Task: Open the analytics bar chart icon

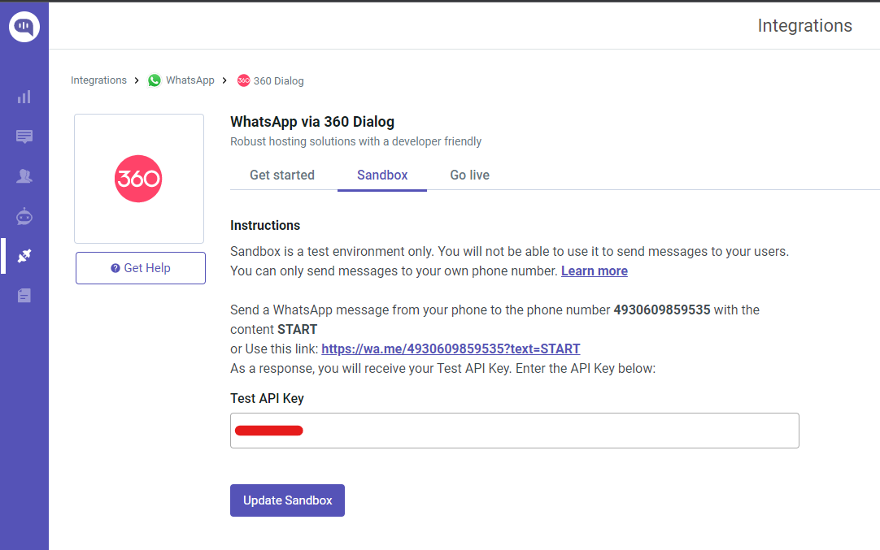Action: pyautogui.click(x=24, y=97)
